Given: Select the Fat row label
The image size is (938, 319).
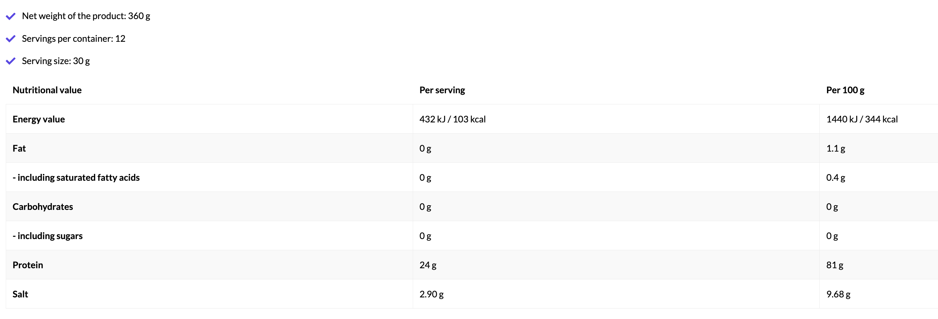Looking at the screenshot, I should click(x=19, y=148).
